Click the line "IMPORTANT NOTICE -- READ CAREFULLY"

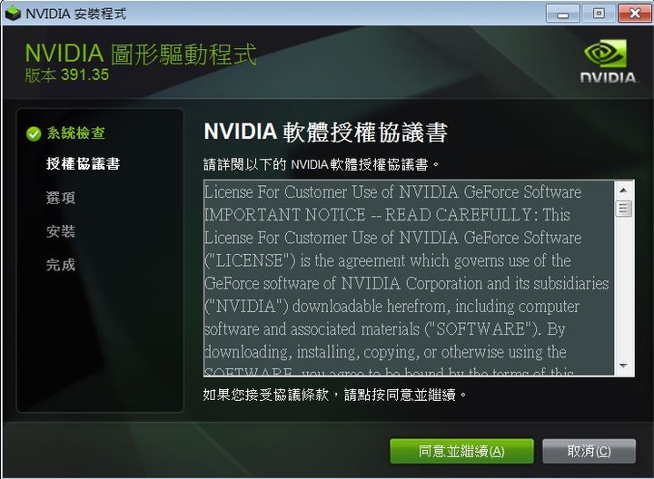coord(368,215)
